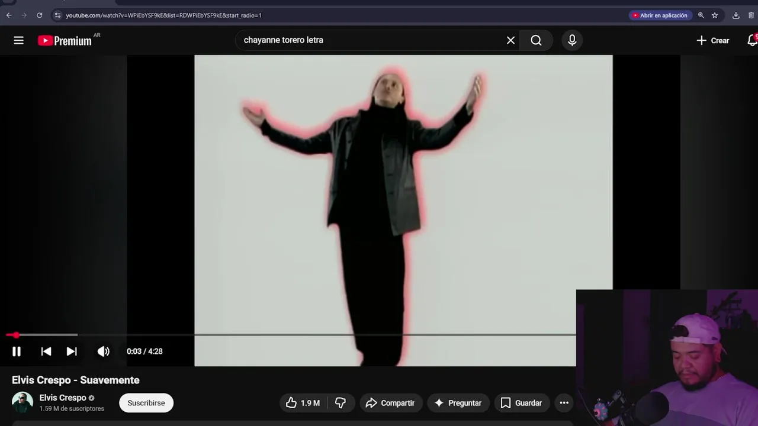Click 'Abrir en aplicación' button
This screenshot has width=758, height=426.
click(x=660, y=15)
